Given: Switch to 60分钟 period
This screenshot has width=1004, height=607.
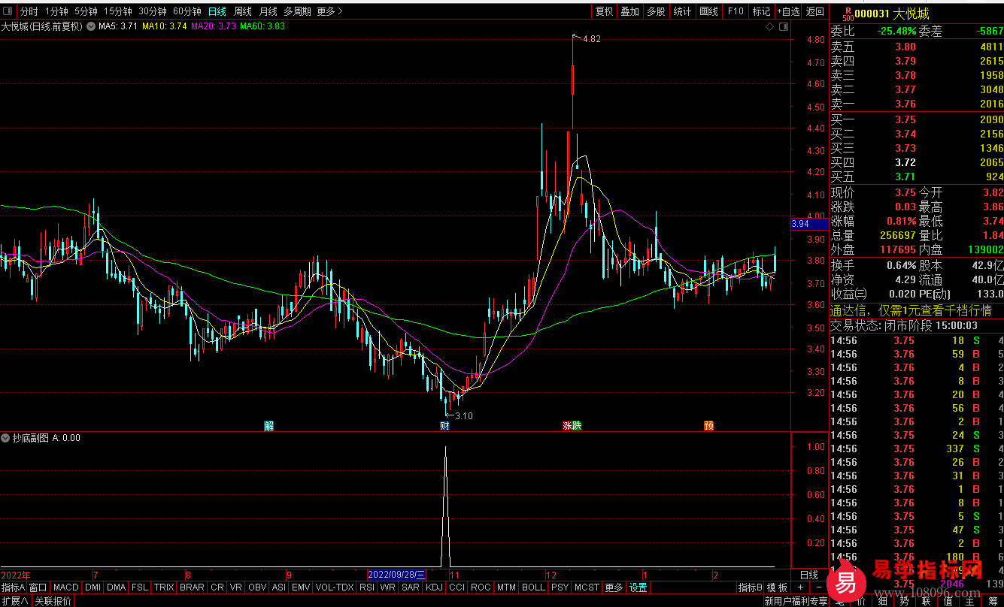Looking at the screenshot, I should coord(187,11).
